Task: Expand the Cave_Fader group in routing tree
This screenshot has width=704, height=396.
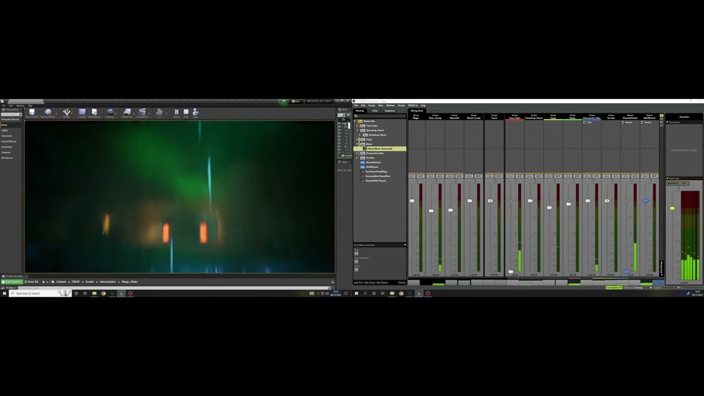Action: 357,125
